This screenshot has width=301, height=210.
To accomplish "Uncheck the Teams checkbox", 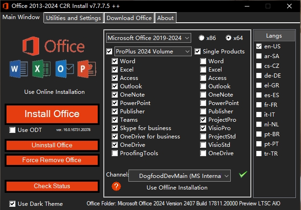I will point(114,120).
